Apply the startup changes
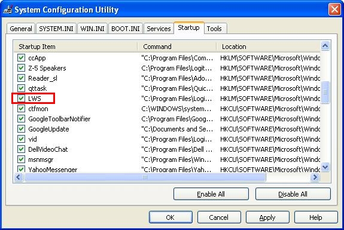344x230 pixels. coord(267,217)
